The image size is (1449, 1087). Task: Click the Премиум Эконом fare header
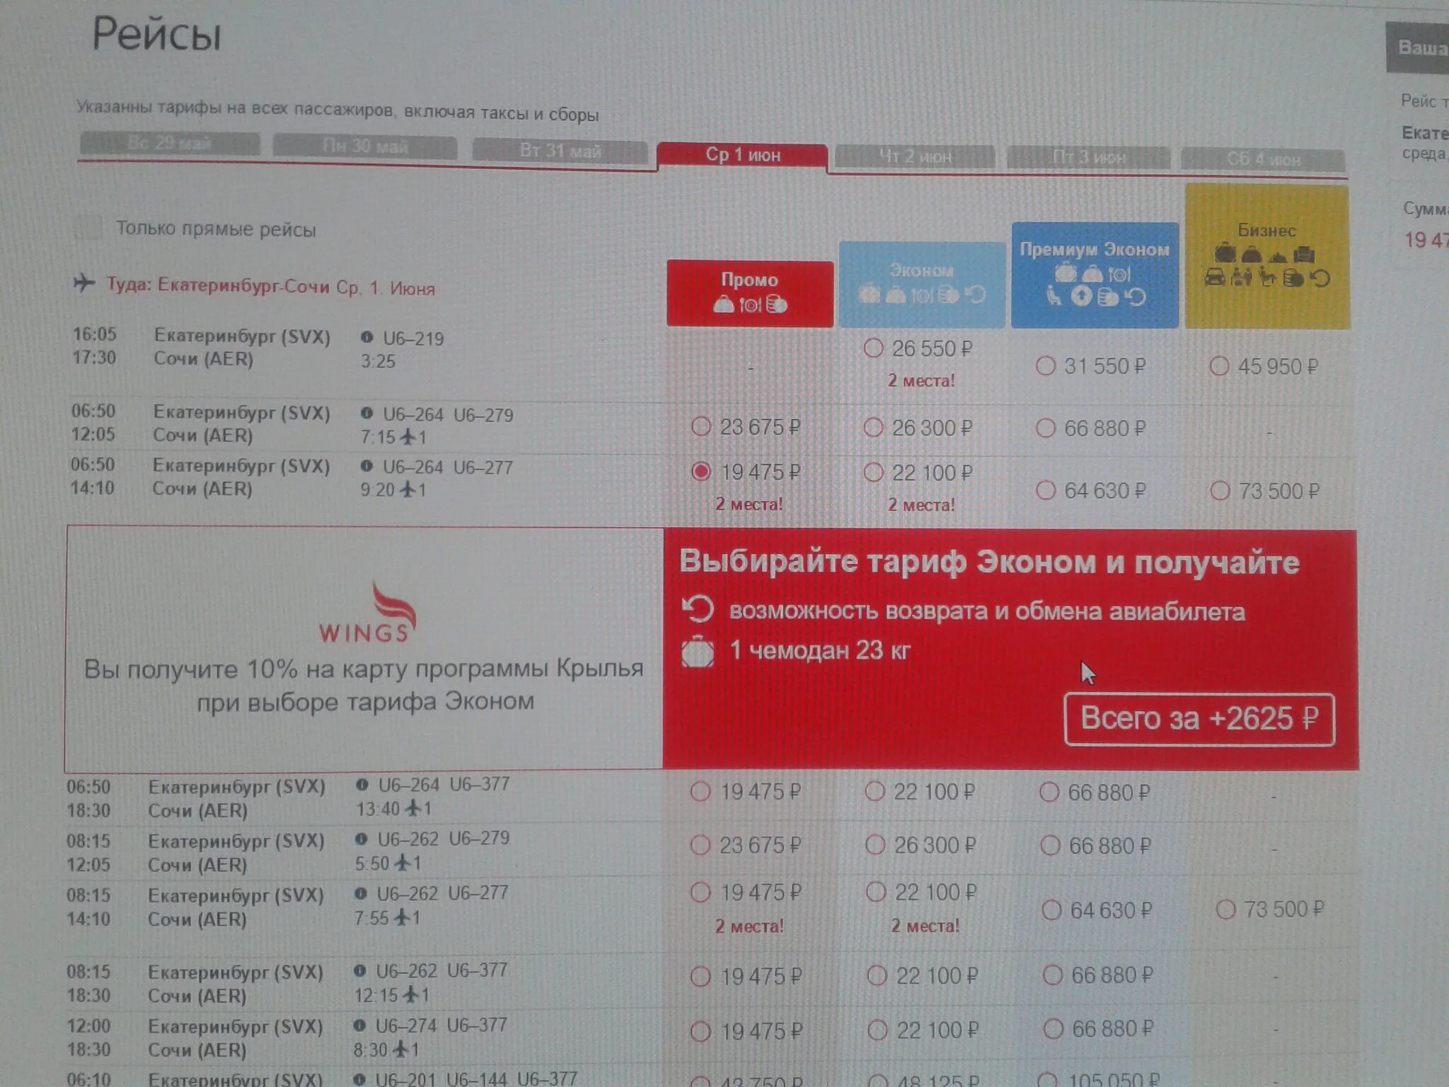(1095, 275)
